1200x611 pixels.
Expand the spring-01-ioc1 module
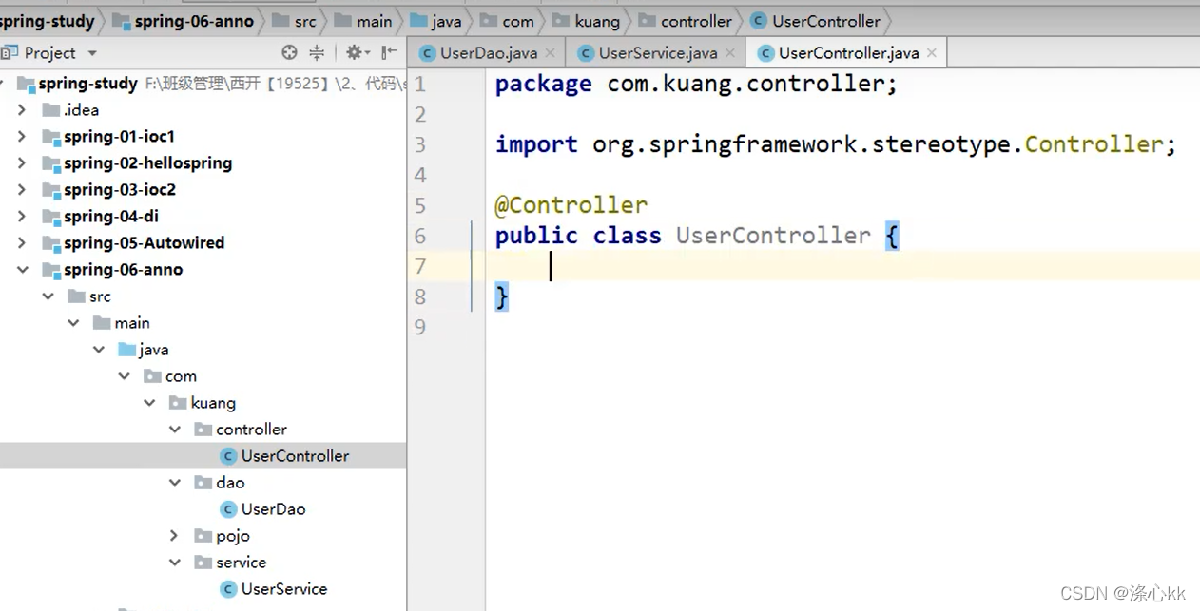[x=22, y=137]
